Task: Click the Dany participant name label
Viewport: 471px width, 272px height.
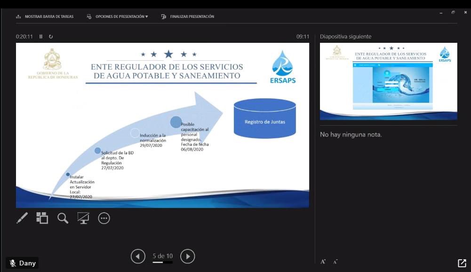Action: pyautogui.click(x=27, y=263)
